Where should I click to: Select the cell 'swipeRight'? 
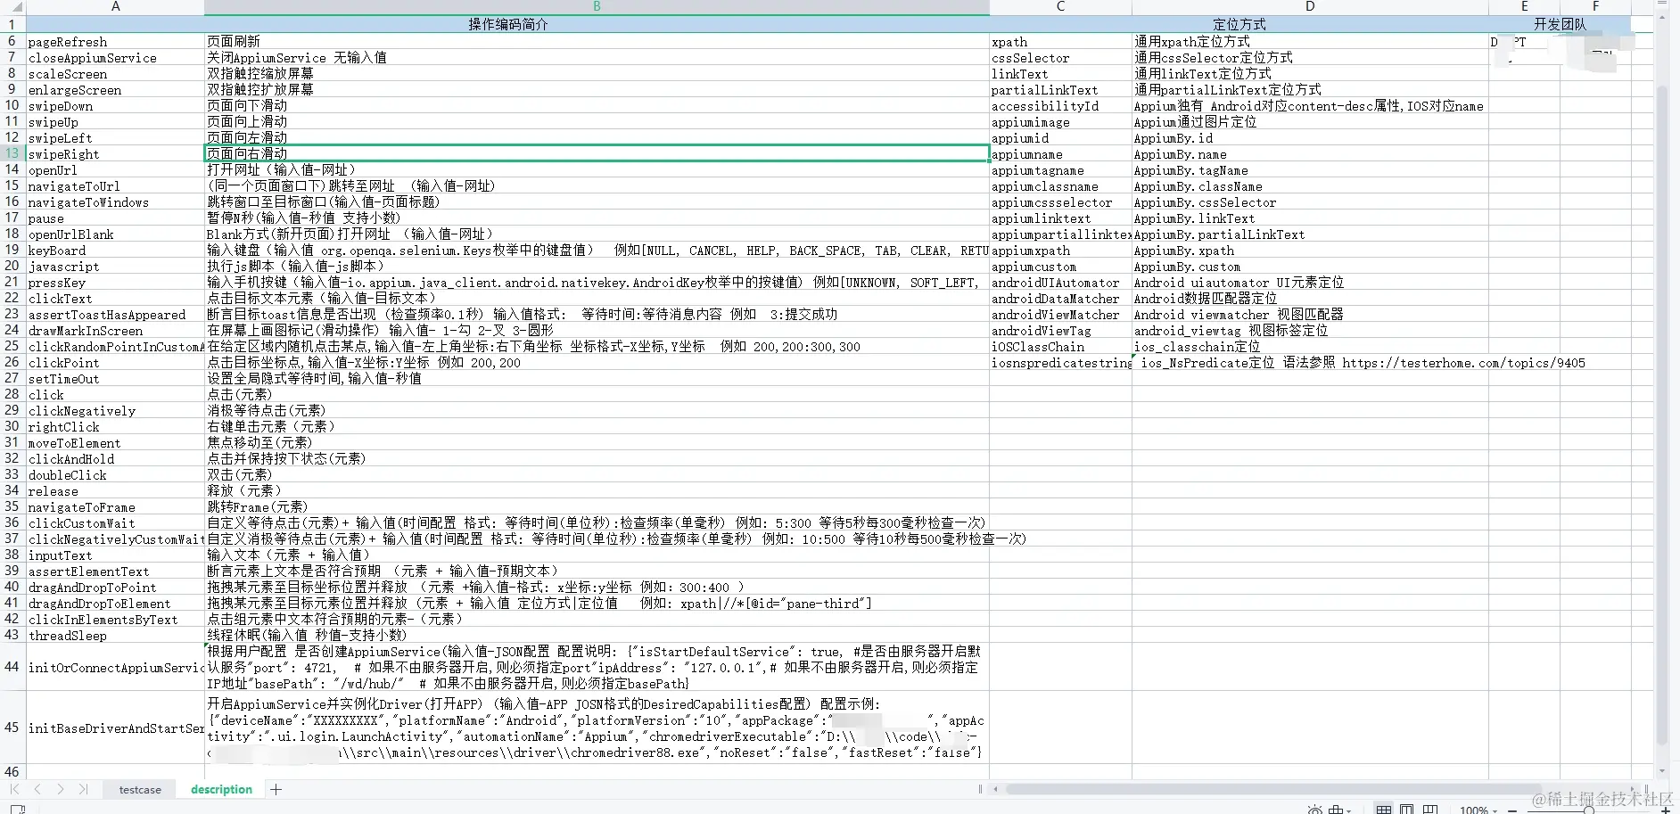[x=115, y=153]
